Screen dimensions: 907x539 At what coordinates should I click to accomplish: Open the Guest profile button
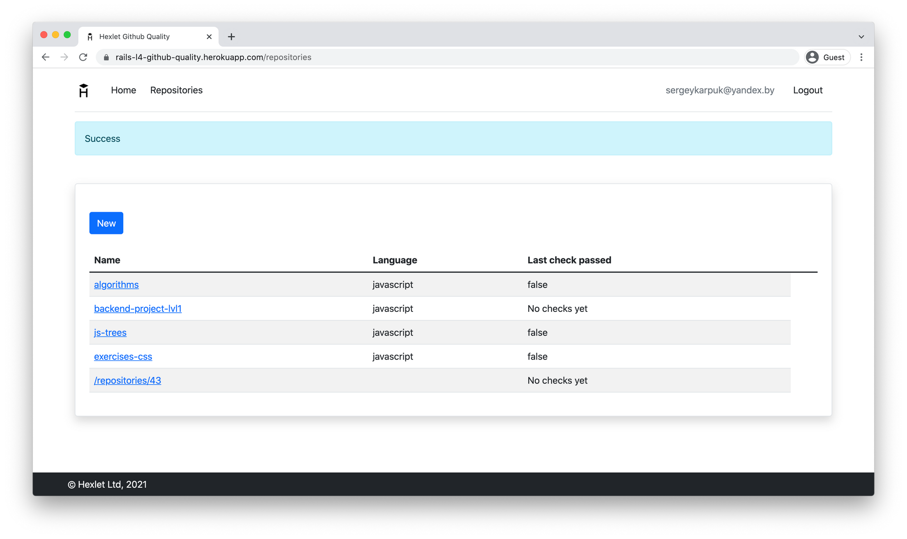click(826, 57)
